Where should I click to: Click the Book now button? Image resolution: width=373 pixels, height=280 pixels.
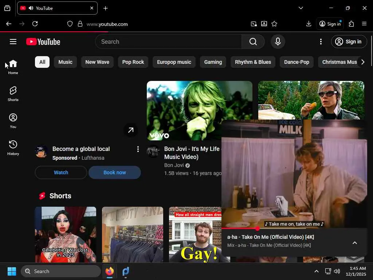(115, 172)
